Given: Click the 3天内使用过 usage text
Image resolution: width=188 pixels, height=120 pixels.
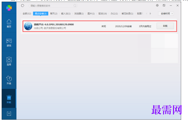Looking at the screenshot, I should point(145,26).
